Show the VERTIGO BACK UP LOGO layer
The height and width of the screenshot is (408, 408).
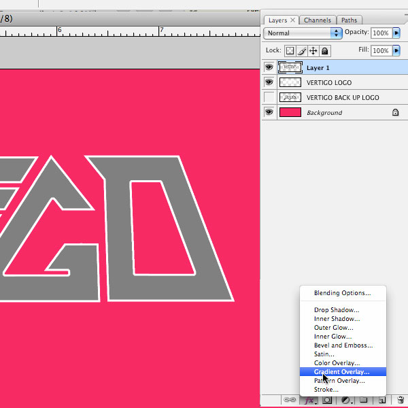pyautogui.click(x=269, y=97)
